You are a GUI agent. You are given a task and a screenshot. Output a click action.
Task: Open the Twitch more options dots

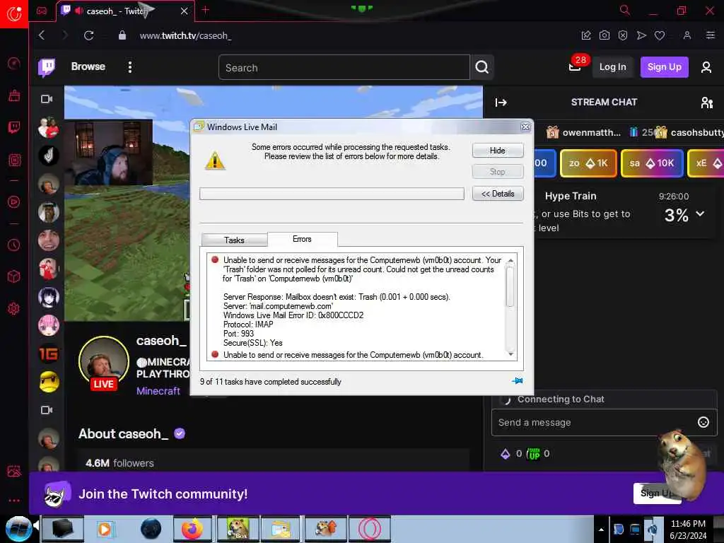[130, 67]
